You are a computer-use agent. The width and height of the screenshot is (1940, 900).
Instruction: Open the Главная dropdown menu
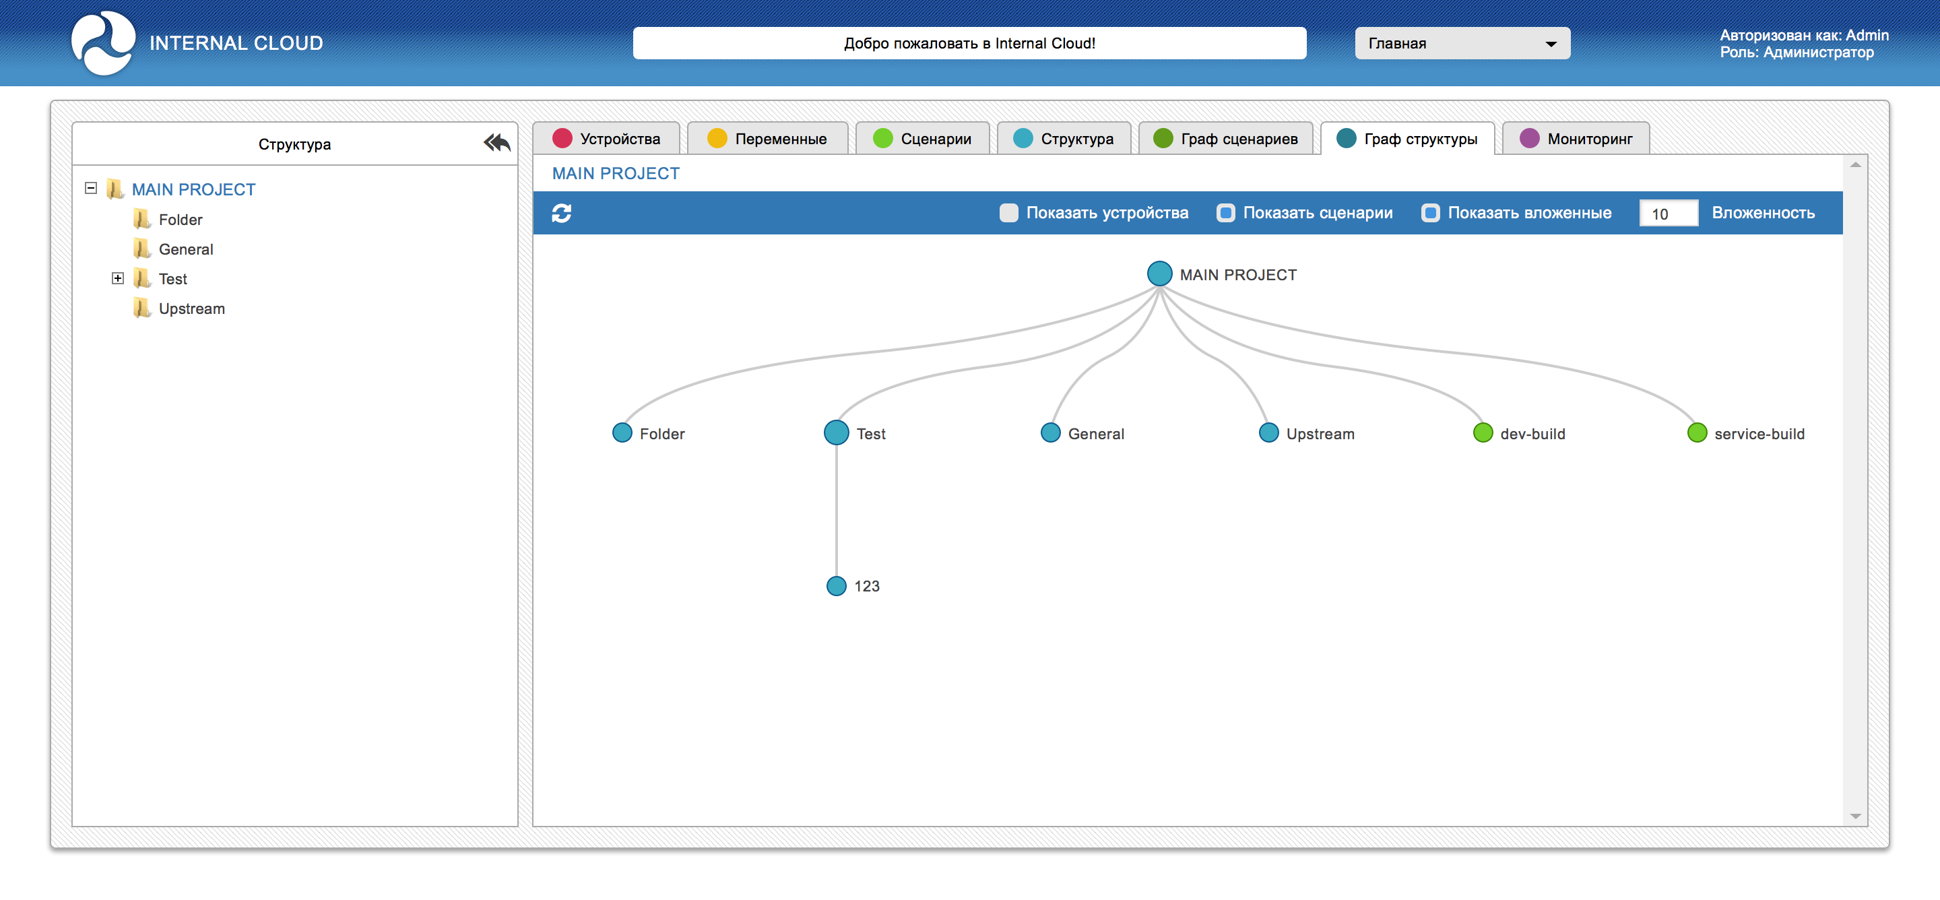(x=1462, y=44)
